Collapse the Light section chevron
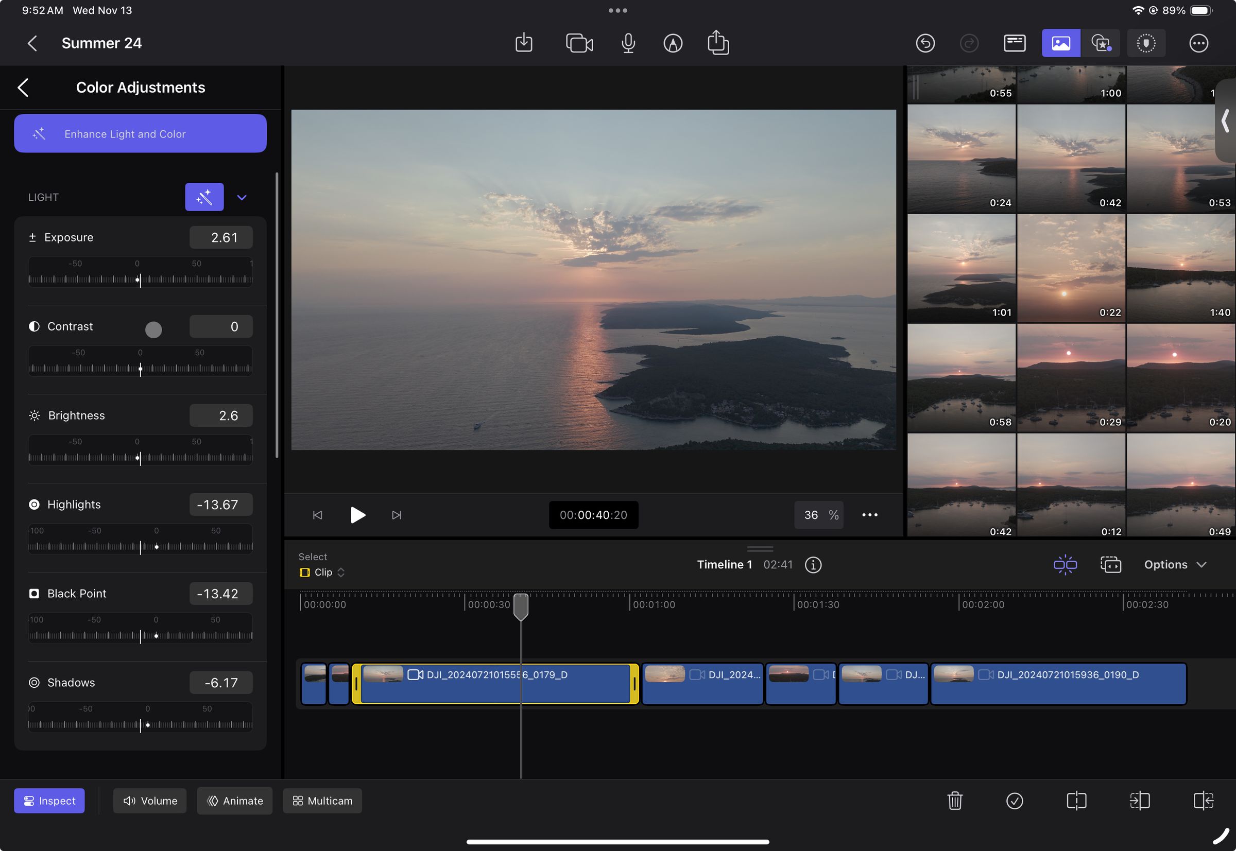Viewport: 1236px width, 851px height. 242,198
